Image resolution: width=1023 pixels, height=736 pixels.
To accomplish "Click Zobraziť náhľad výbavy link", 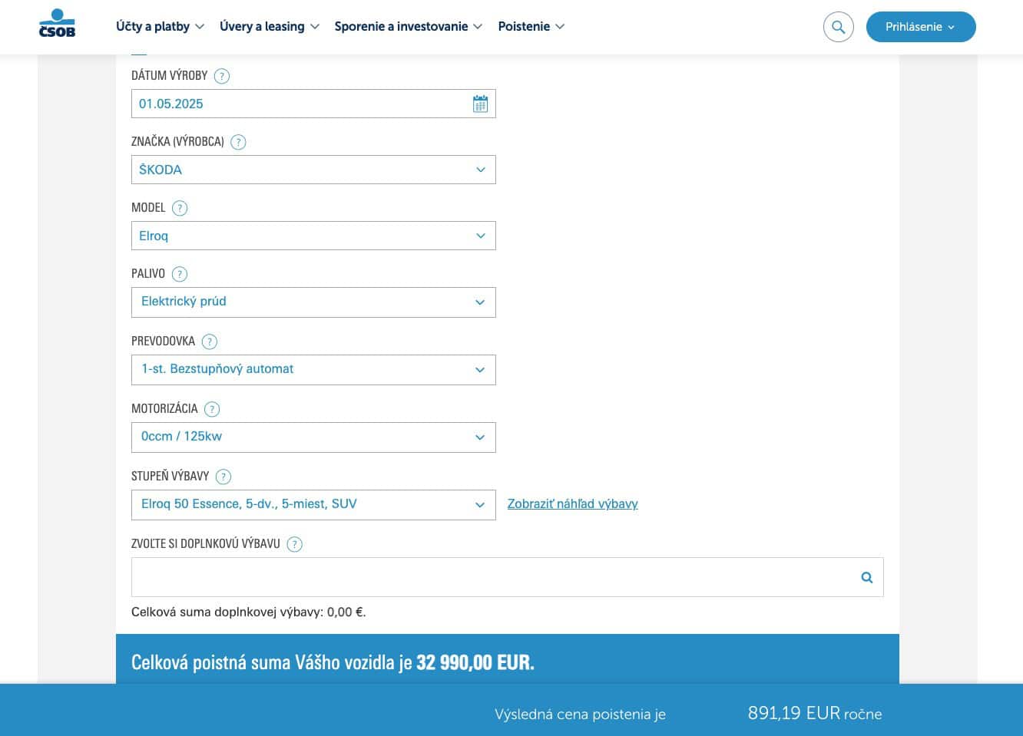I will coord(572,503).
